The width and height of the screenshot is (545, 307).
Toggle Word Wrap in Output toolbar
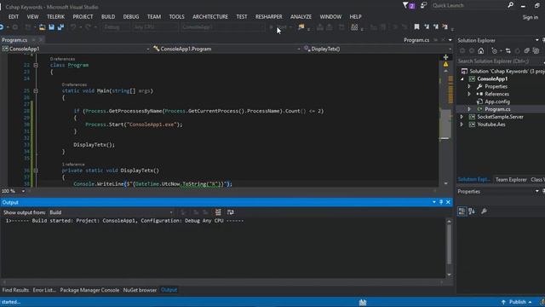click(x=230, y=212)
